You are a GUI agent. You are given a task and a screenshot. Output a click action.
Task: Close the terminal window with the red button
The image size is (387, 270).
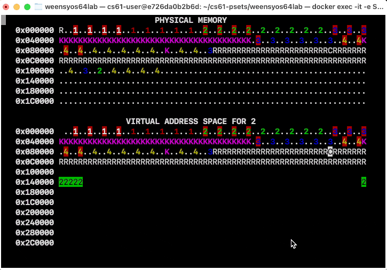[x=6, y=7]
